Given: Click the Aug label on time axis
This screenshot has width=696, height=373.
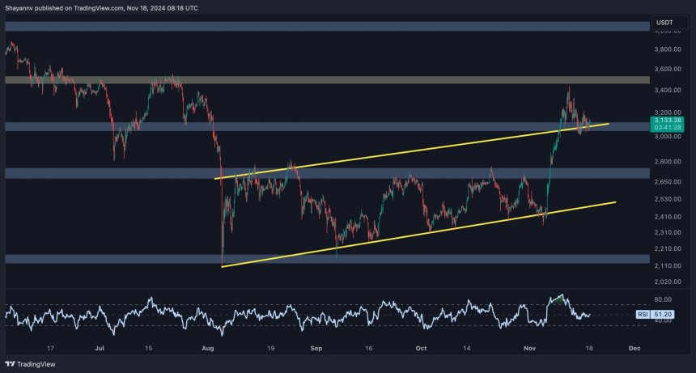Looking at the screenshot, I should coord(210,347).
